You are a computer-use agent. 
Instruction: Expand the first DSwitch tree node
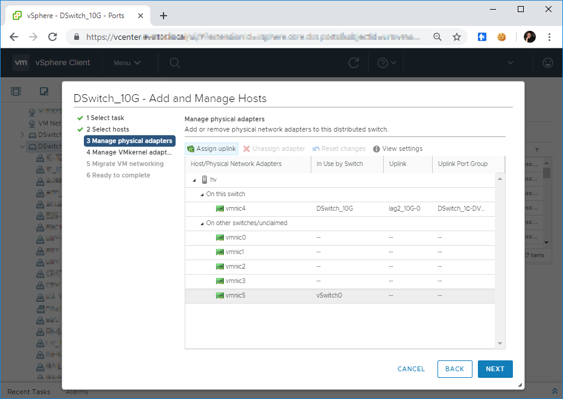22,135
